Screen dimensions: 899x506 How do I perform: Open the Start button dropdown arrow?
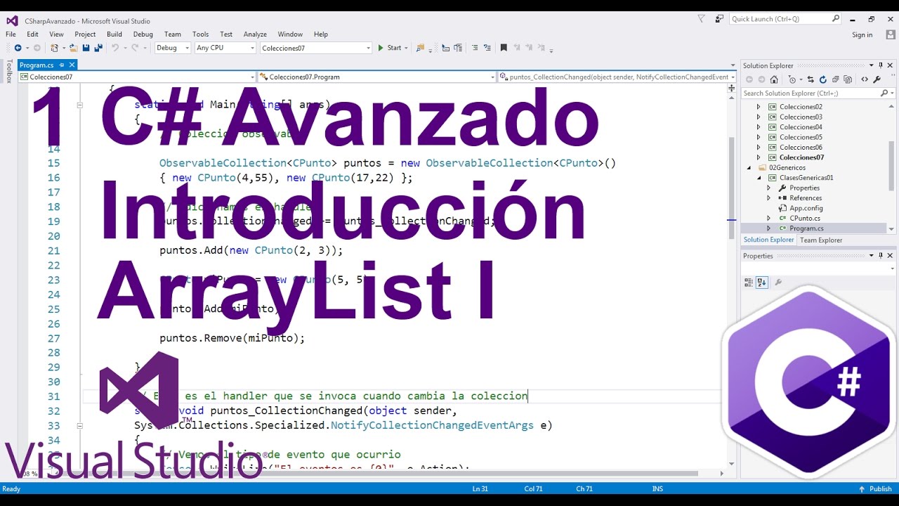[407, 48]
